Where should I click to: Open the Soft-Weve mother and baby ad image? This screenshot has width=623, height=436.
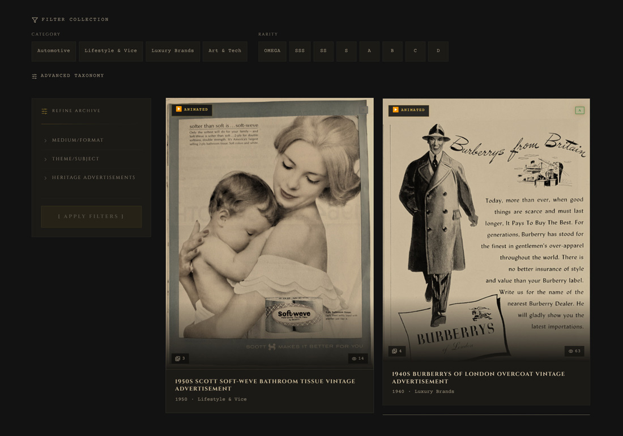click(x=270, y=226)
